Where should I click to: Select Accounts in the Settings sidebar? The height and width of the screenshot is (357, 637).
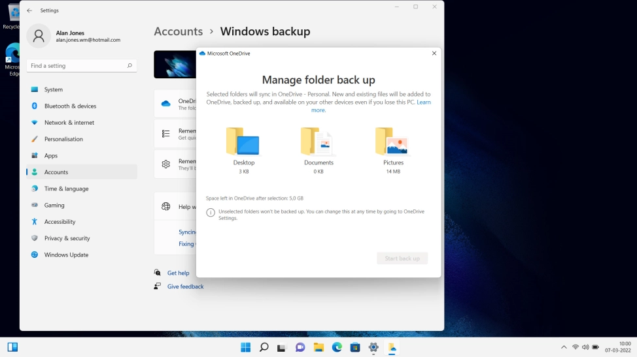82,172
